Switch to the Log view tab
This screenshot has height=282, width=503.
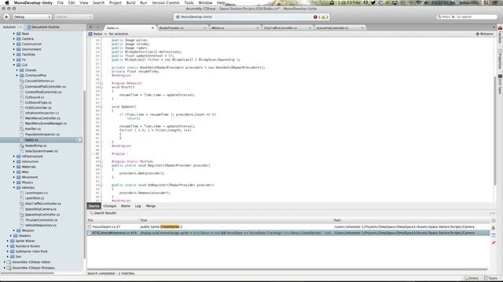(x=138, y=206)
